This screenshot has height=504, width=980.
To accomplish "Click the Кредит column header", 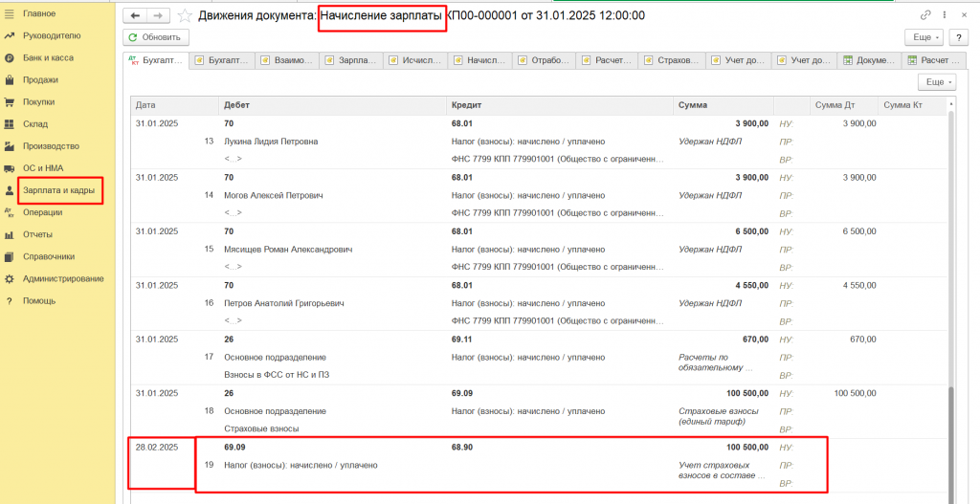I will point(560,105).
